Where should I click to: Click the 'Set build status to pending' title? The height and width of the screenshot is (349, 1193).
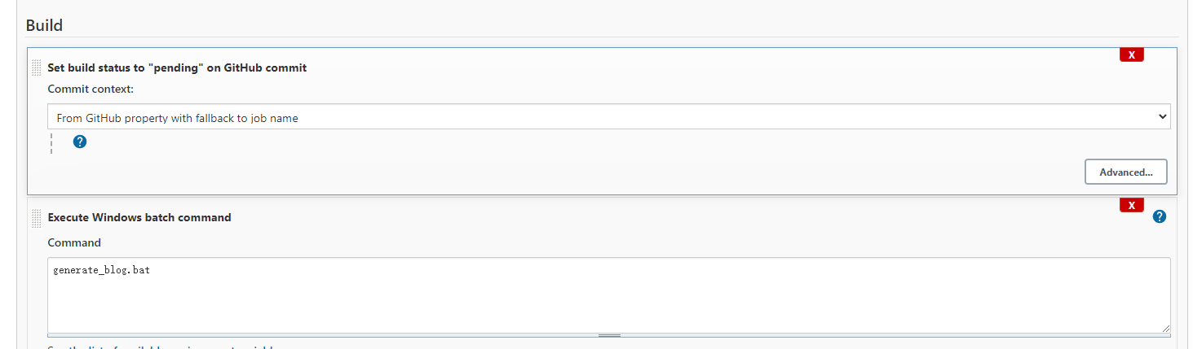177,68
